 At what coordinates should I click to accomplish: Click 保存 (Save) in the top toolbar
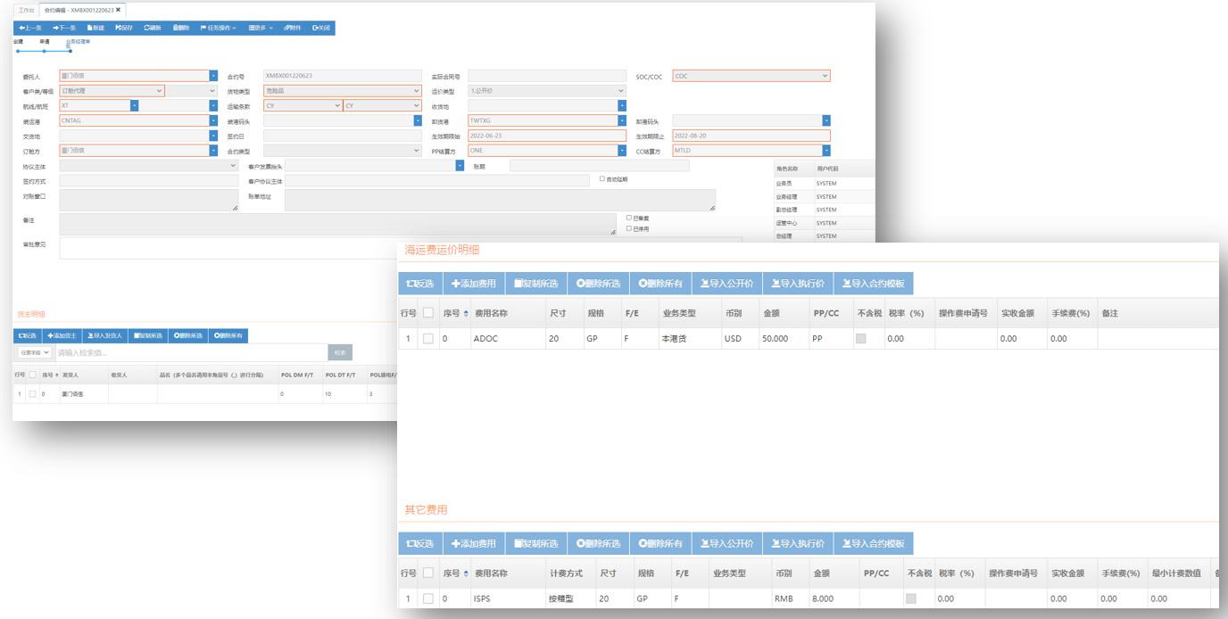124,28
